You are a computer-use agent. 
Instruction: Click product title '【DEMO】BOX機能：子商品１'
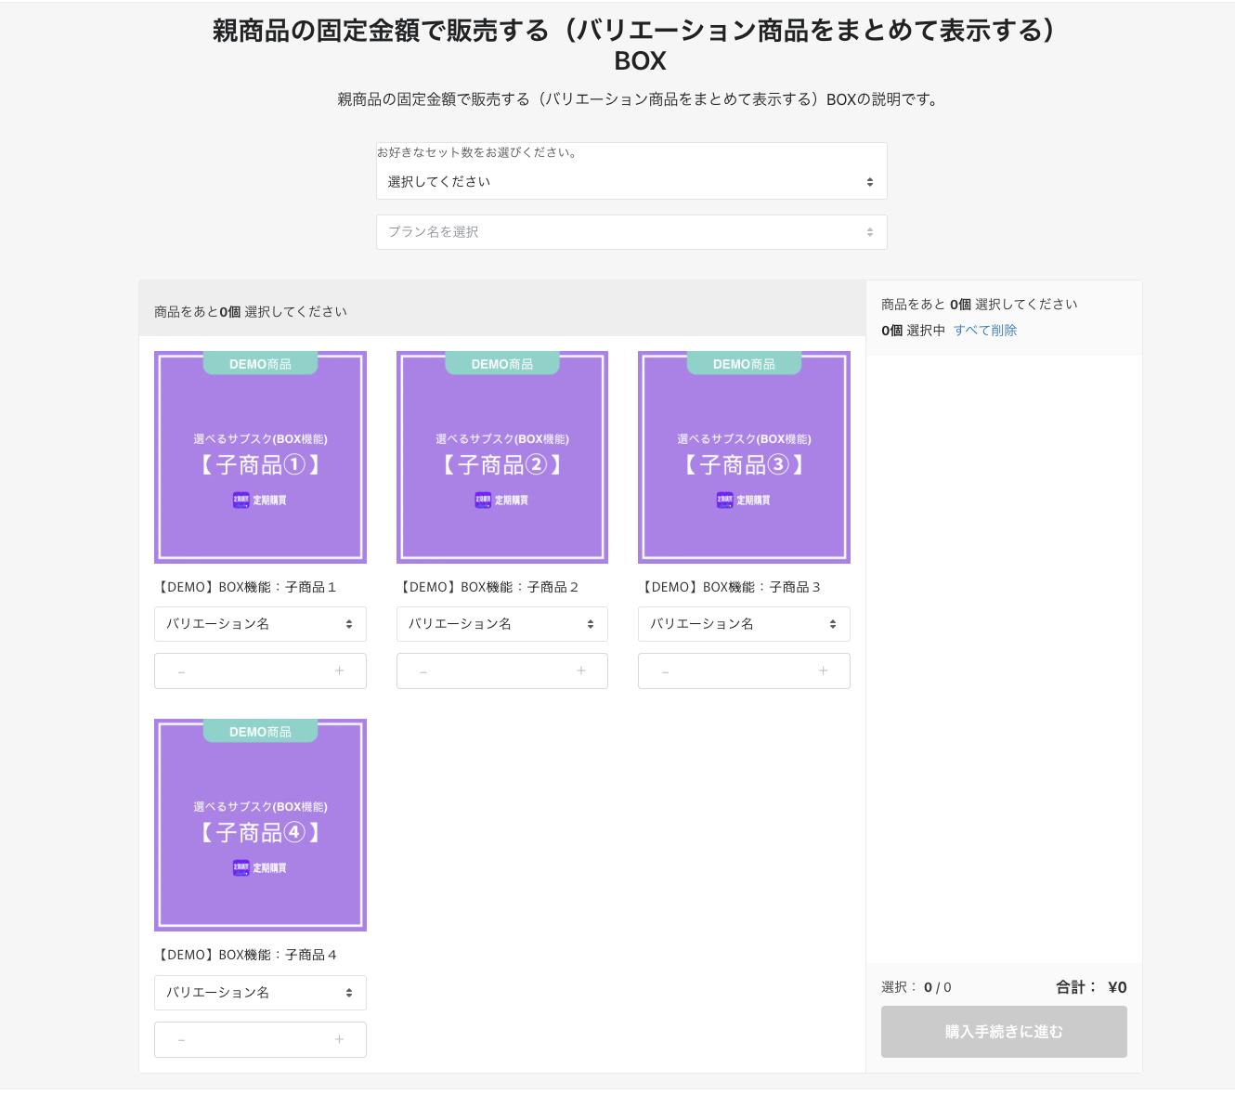tap(246, 587)
